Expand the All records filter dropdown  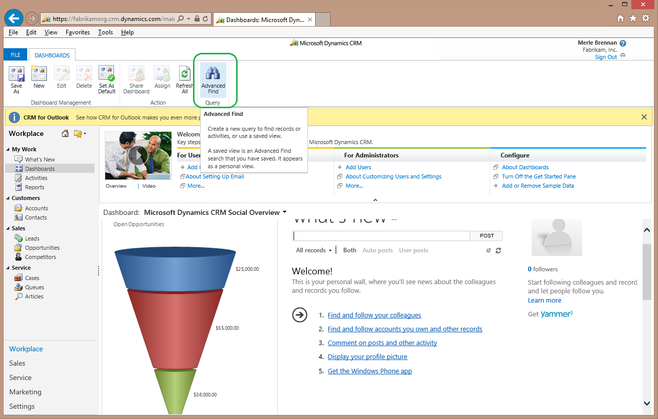314,250
